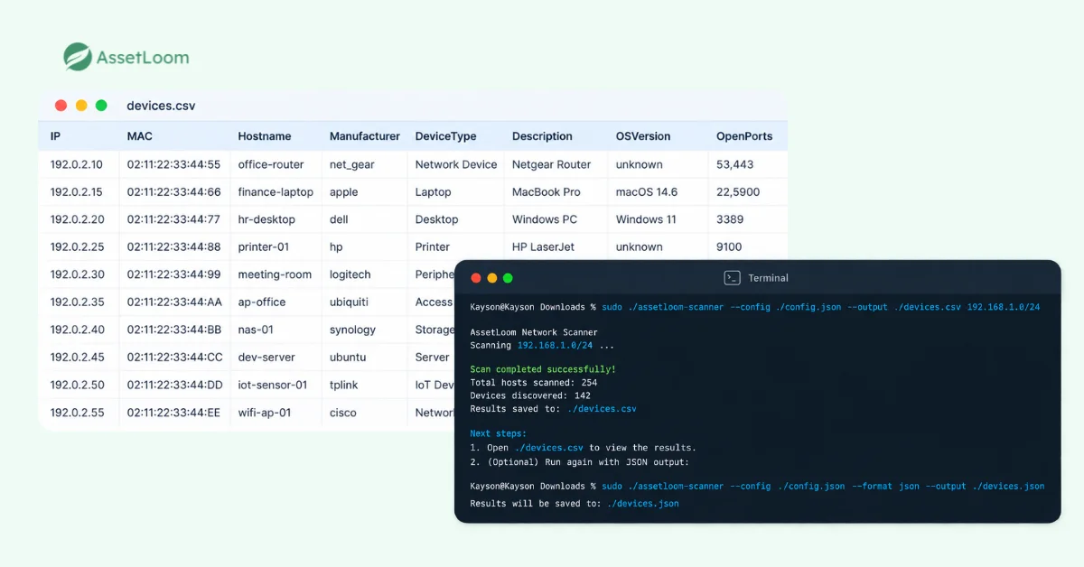The height and width of the screenshot is (567, 1084).
Task: Click 'Total hosts scanned: 254' in Terminal
Action: pyautogui.click(x=534, y=382)
